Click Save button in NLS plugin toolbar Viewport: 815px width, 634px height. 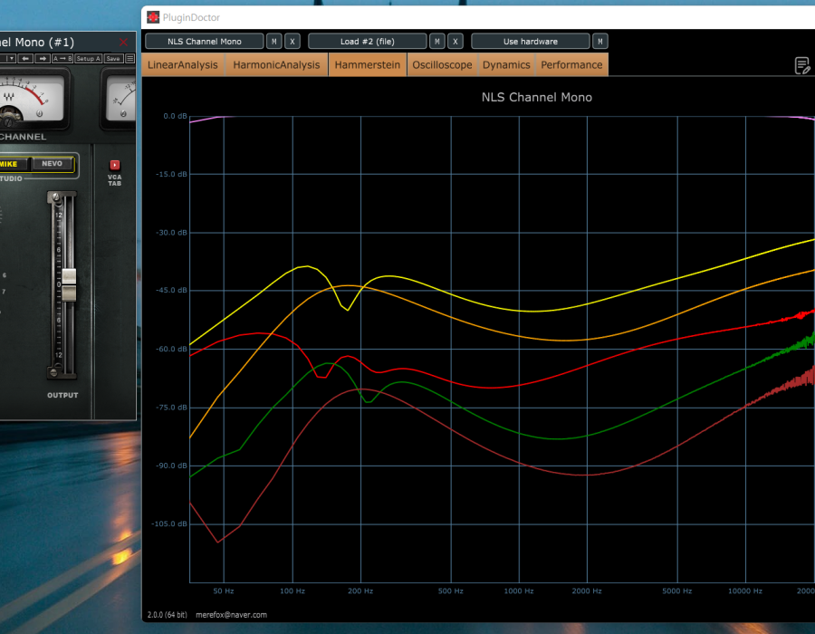coord(113,59)
